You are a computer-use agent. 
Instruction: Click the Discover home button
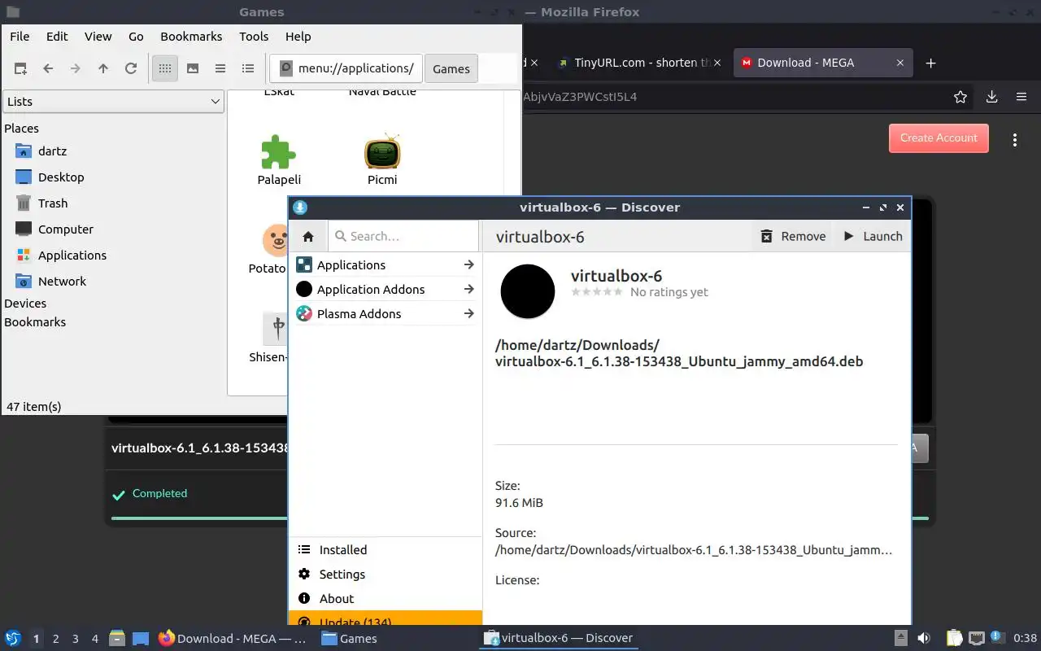coord(308,237)
